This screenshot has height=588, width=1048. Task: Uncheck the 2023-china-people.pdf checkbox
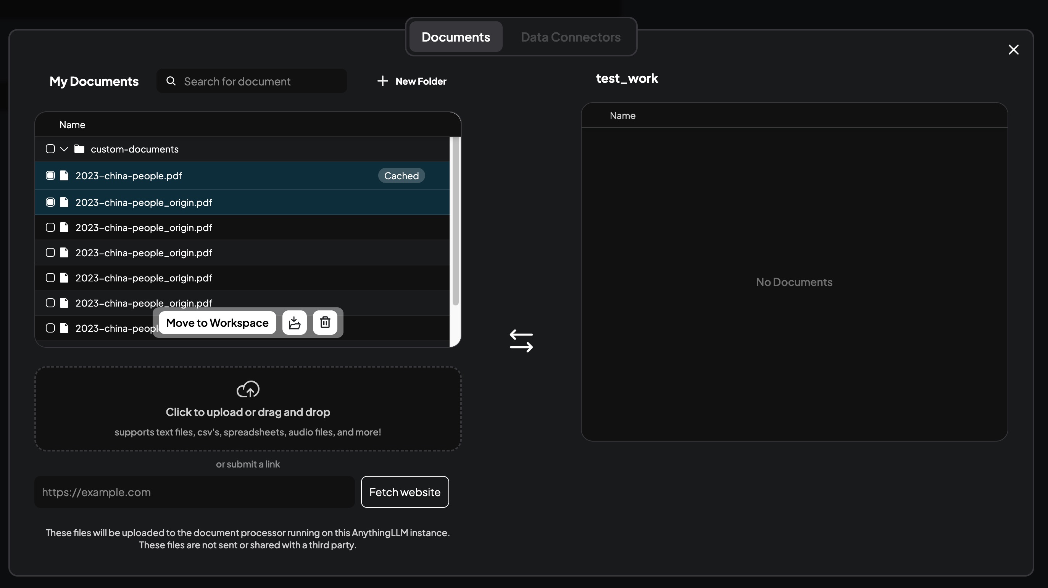(50, 175)
